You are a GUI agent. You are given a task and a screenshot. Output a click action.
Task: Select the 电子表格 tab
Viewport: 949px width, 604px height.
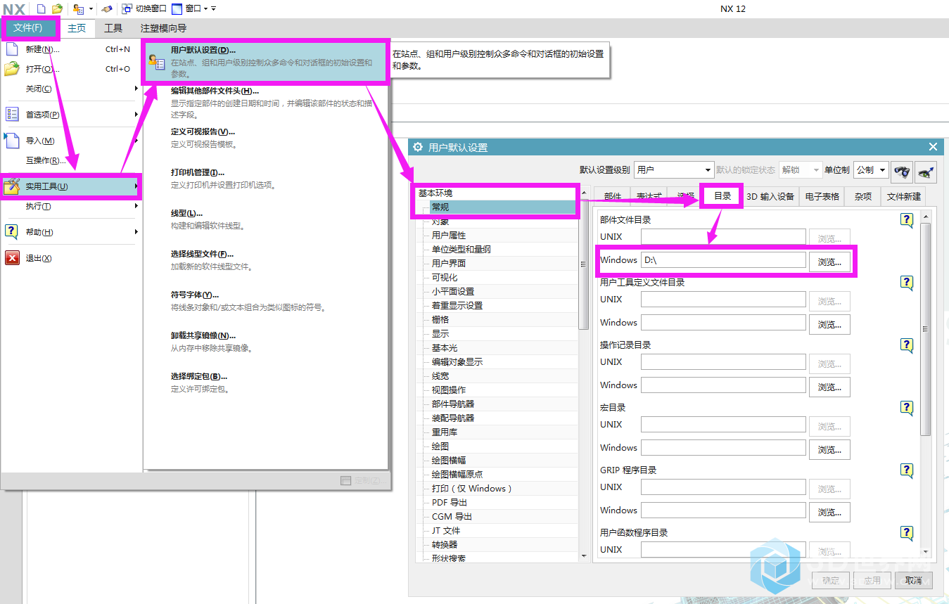click(x=822, y=197)
